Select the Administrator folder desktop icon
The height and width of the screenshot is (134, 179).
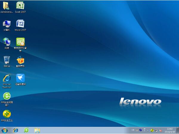click(x=6, y=7)
